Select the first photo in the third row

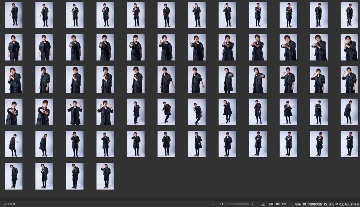[x=13, y=79]
